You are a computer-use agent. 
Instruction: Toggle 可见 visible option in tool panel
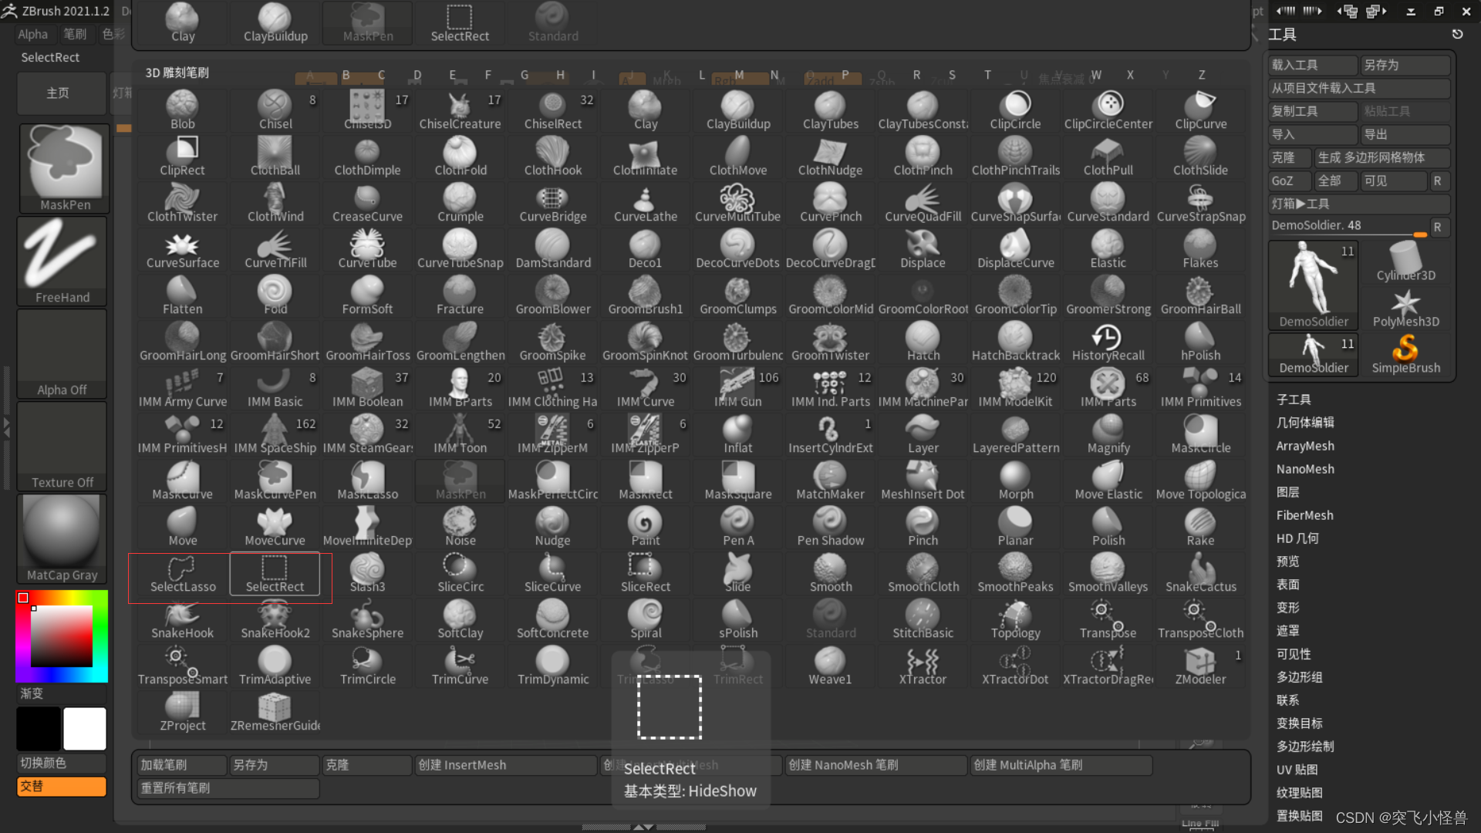tap(1392, 180)
